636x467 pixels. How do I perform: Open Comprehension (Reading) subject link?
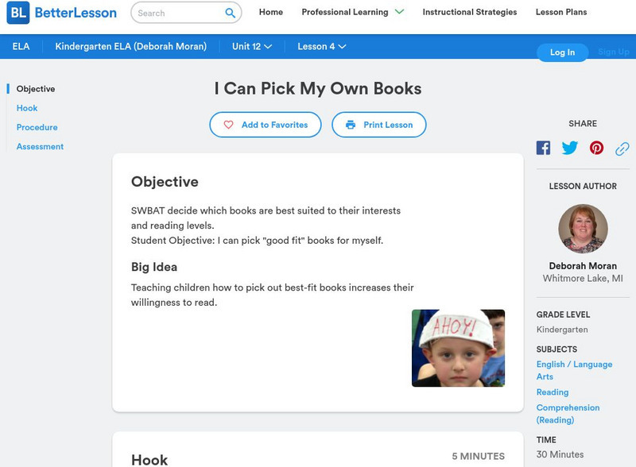point(568,414)
